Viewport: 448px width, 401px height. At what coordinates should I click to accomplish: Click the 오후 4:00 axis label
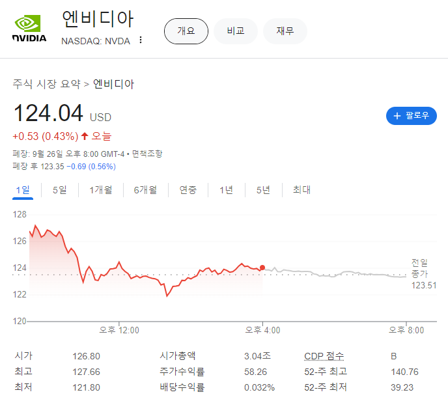click(262, 330)
